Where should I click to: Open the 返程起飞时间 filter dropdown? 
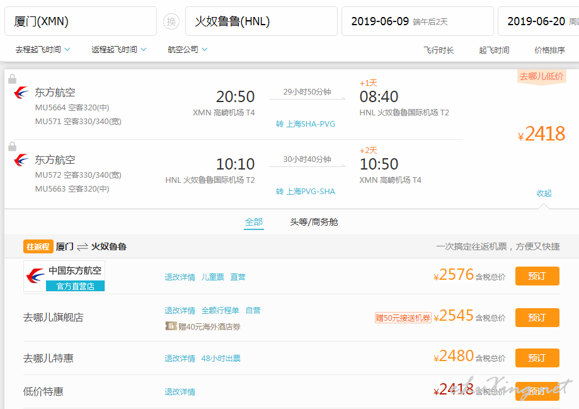click(118, 50)
